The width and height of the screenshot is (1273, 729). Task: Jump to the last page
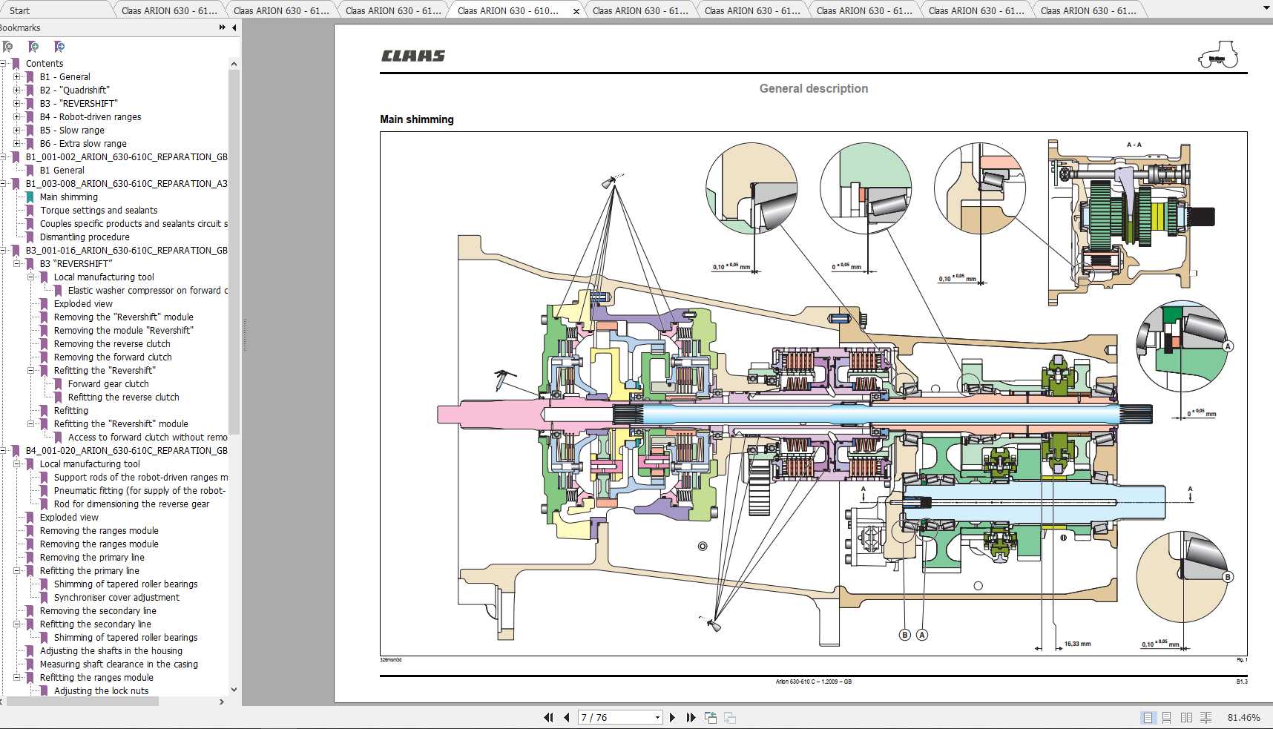coord(691,717)
